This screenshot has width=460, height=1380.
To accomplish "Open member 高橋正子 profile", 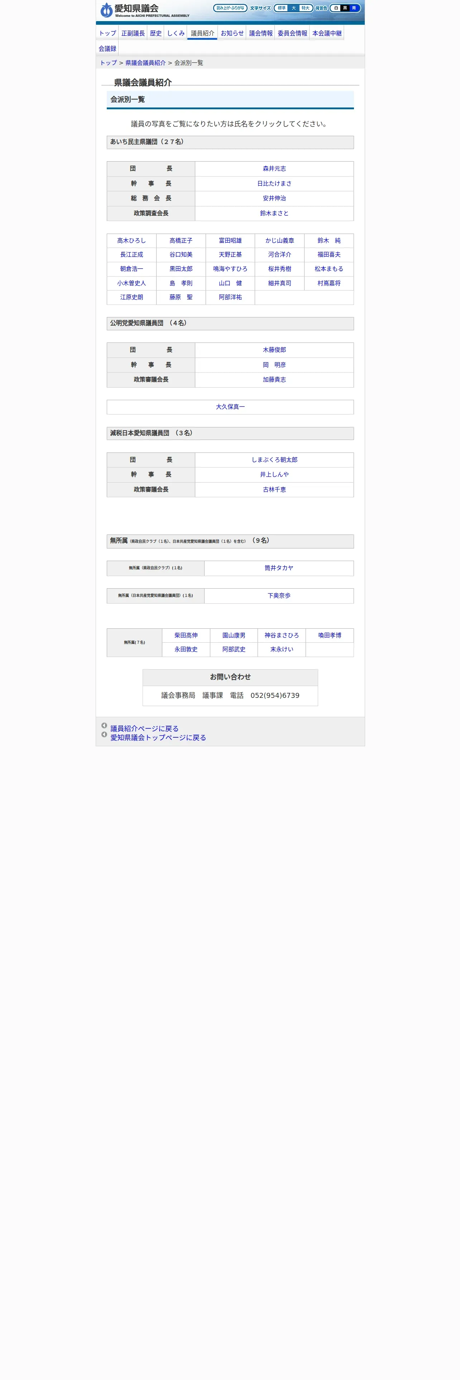I will [x=181, y=241].
